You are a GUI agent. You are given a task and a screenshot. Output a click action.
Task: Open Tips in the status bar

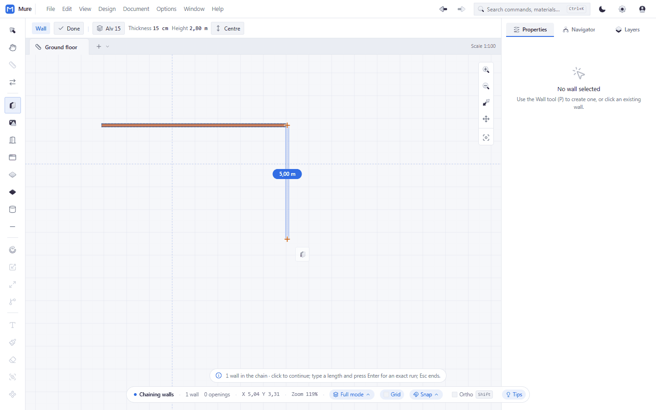[x=514, y=395]
